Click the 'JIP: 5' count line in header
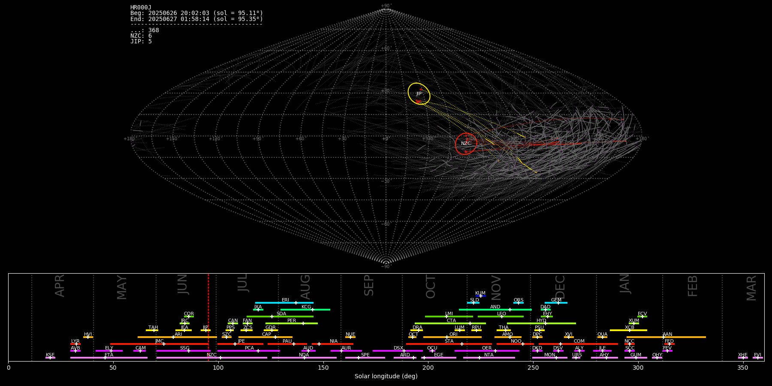The image size is (772, 386). pos(141,42)
